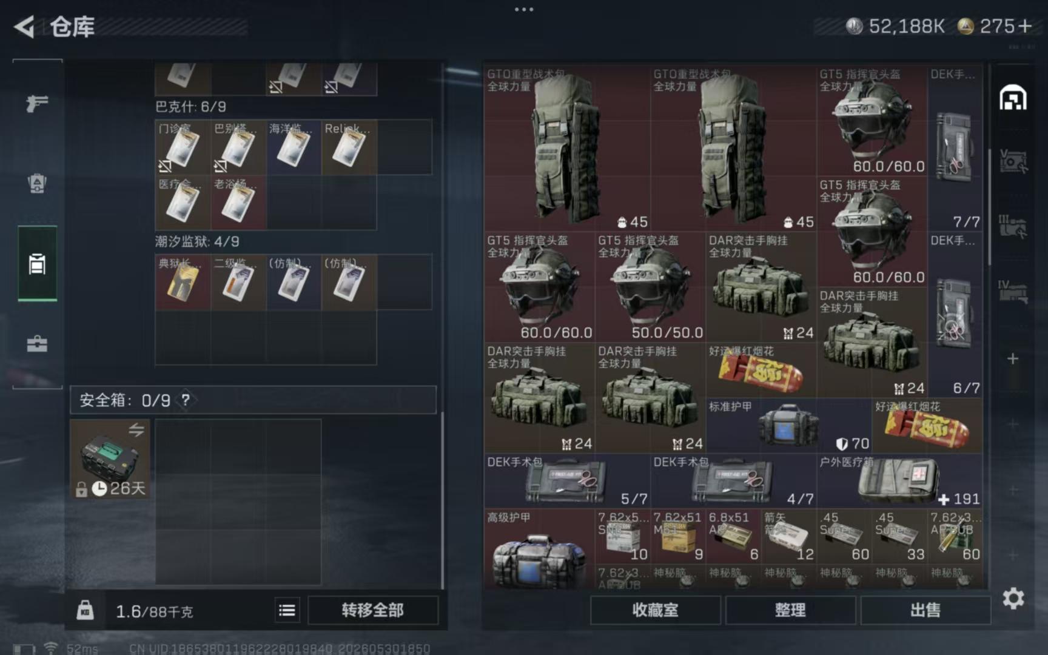The height and width of the screenshot is (655, 1048).
Task: Select the 户外医疗箱 item showing 191
Action: pyautogui.click(x=899, y=481)
